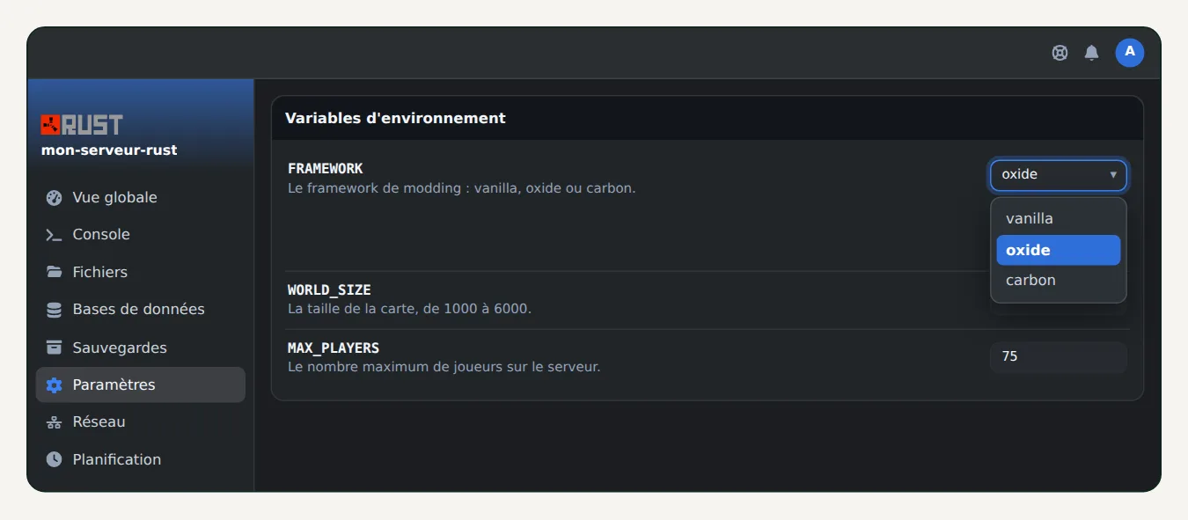1188x520 pixels.
Task: Click the Rust logo in sidebar
Action: coord(82,124)
